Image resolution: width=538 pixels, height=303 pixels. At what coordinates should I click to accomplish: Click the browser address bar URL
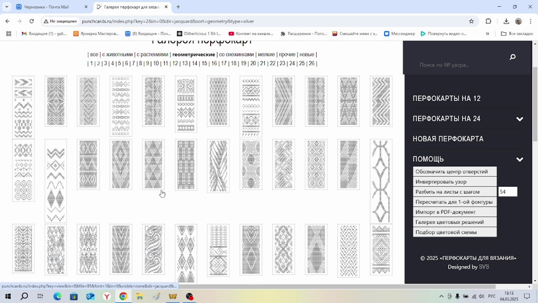pyautogui.click(x=168, y=21)
